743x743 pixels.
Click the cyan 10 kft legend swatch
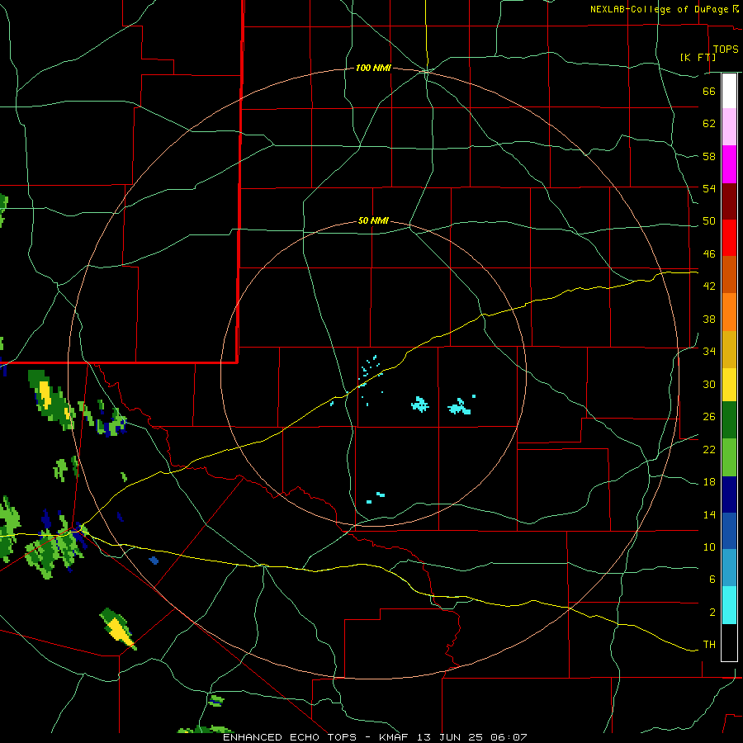tap(729, 605)
